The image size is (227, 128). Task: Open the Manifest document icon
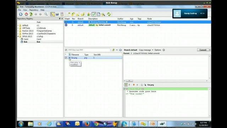tap(99, 14)
